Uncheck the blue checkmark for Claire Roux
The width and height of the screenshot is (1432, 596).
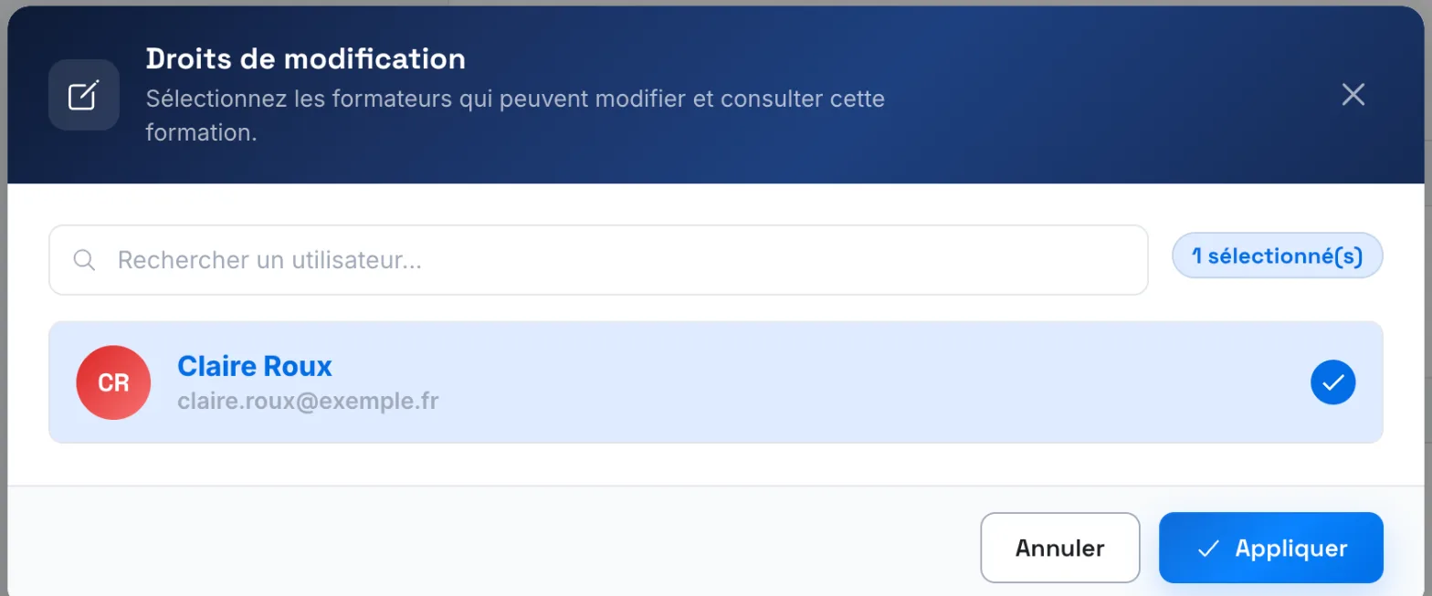[x=1332, y=382]
